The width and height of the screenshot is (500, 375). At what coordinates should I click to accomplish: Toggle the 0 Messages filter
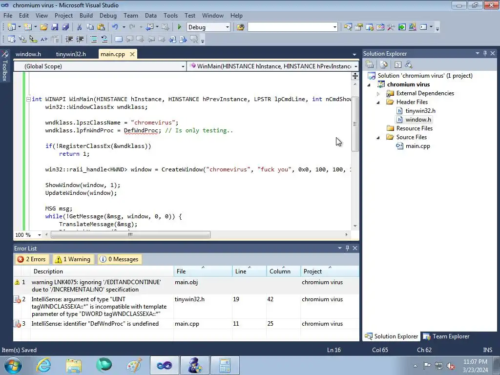coord(119,259)
